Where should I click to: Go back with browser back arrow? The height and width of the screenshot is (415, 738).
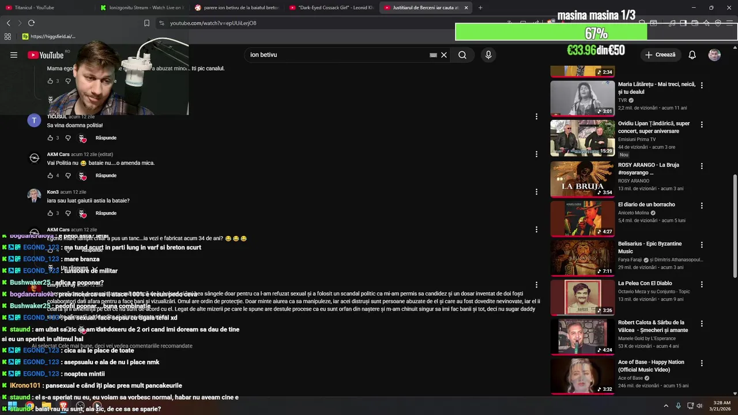point(8,23)
